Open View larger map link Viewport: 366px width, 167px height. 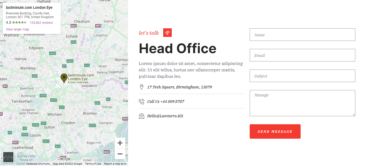click(17, 29)
